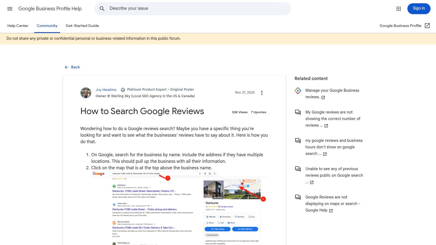Click the forum icon beside not displaying thread
The image size is (436, 245).
(x=298, y=197)
